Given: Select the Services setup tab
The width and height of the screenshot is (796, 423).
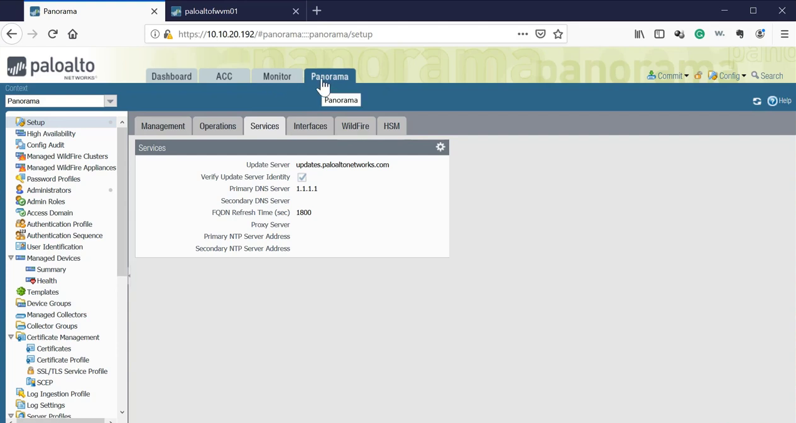Looking at the screenshot, I should point(264,126).
